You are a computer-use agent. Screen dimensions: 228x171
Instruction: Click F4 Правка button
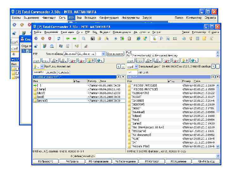[72, 161]
